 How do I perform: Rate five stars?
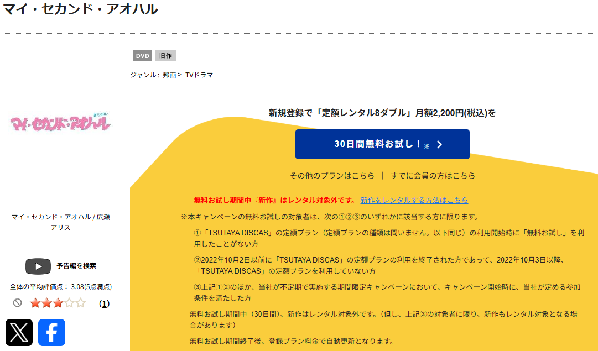(80, 303)
